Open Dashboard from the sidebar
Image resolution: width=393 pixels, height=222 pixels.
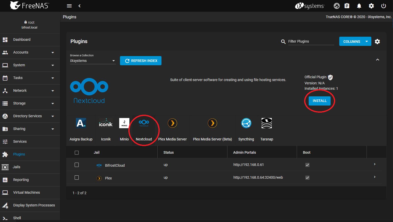(x=30, y=40)
